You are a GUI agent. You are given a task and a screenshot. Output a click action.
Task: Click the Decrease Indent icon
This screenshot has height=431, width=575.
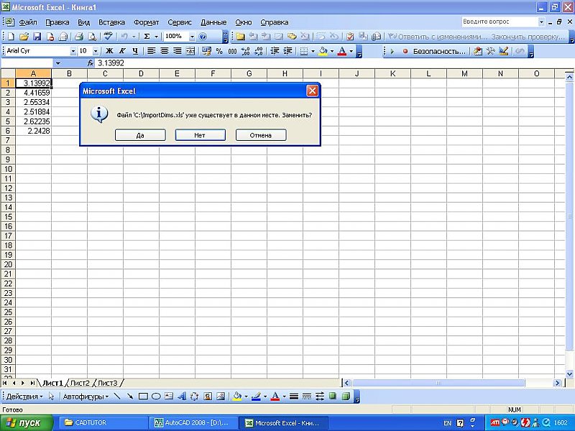click(x=275, y=51)
